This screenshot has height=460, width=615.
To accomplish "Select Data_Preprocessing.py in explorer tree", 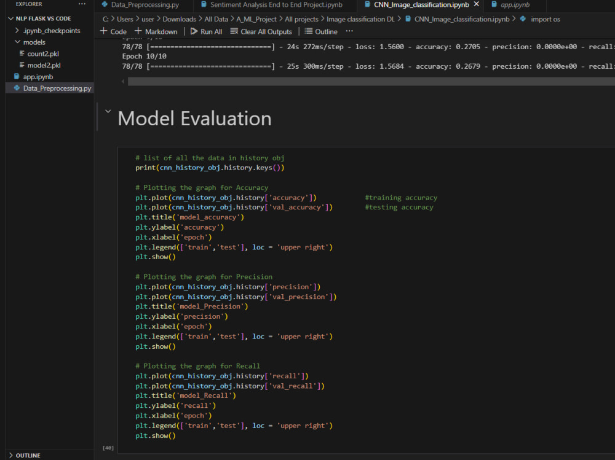I will pos(49,88).
